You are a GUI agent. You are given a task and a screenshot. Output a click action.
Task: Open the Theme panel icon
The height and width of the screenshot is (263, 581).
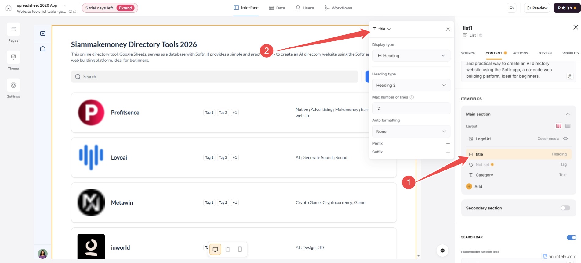pos(13,58)
